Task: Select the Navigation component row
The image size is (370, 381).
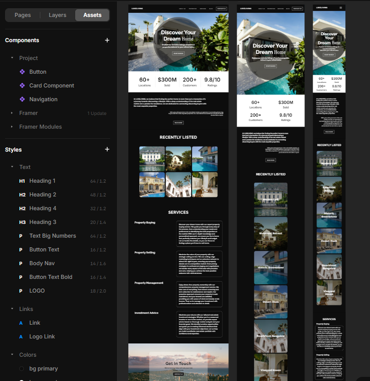Action: (x=57, y=99)
